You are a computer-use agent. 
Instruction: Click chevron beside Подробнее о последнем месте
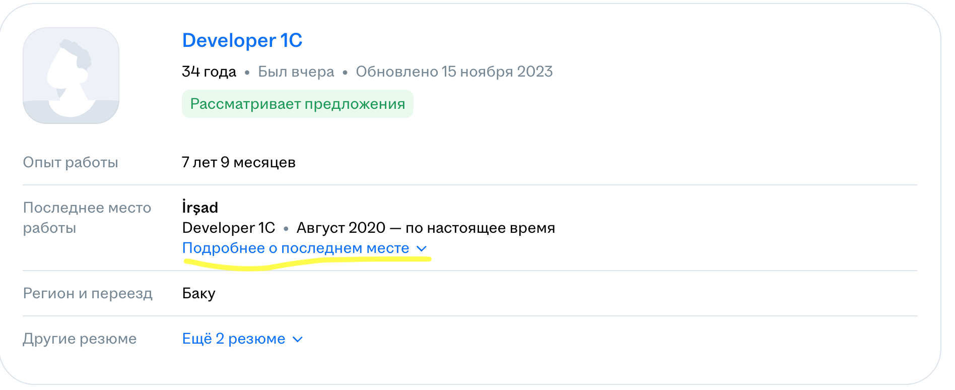422,248
